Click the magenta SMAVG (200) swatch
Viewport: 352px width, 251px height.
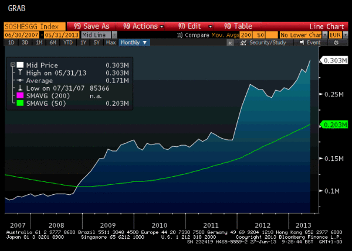tap(20, 95)
